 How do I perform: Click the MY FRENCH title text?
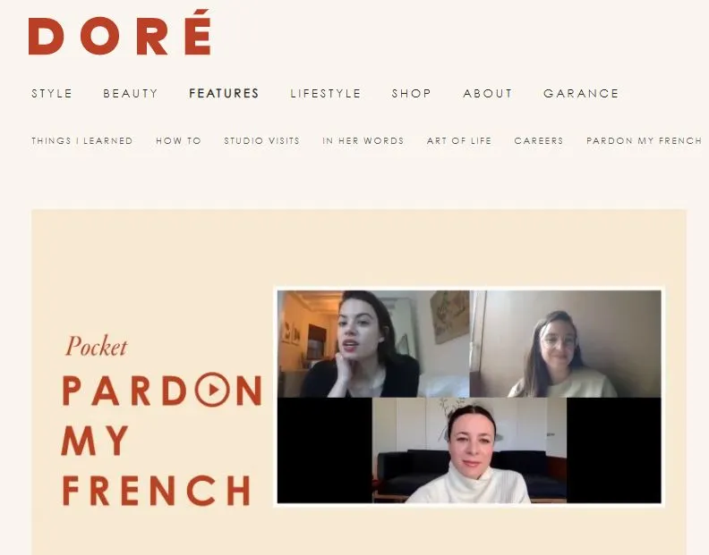point(156,465)
